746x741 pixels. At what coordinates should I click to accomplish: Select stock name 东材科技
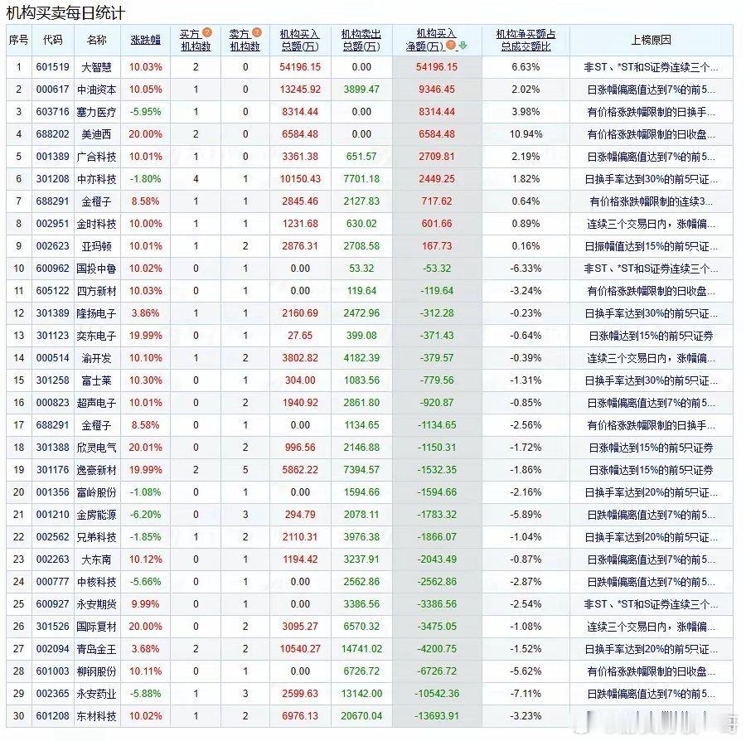(x=97, y=715)
